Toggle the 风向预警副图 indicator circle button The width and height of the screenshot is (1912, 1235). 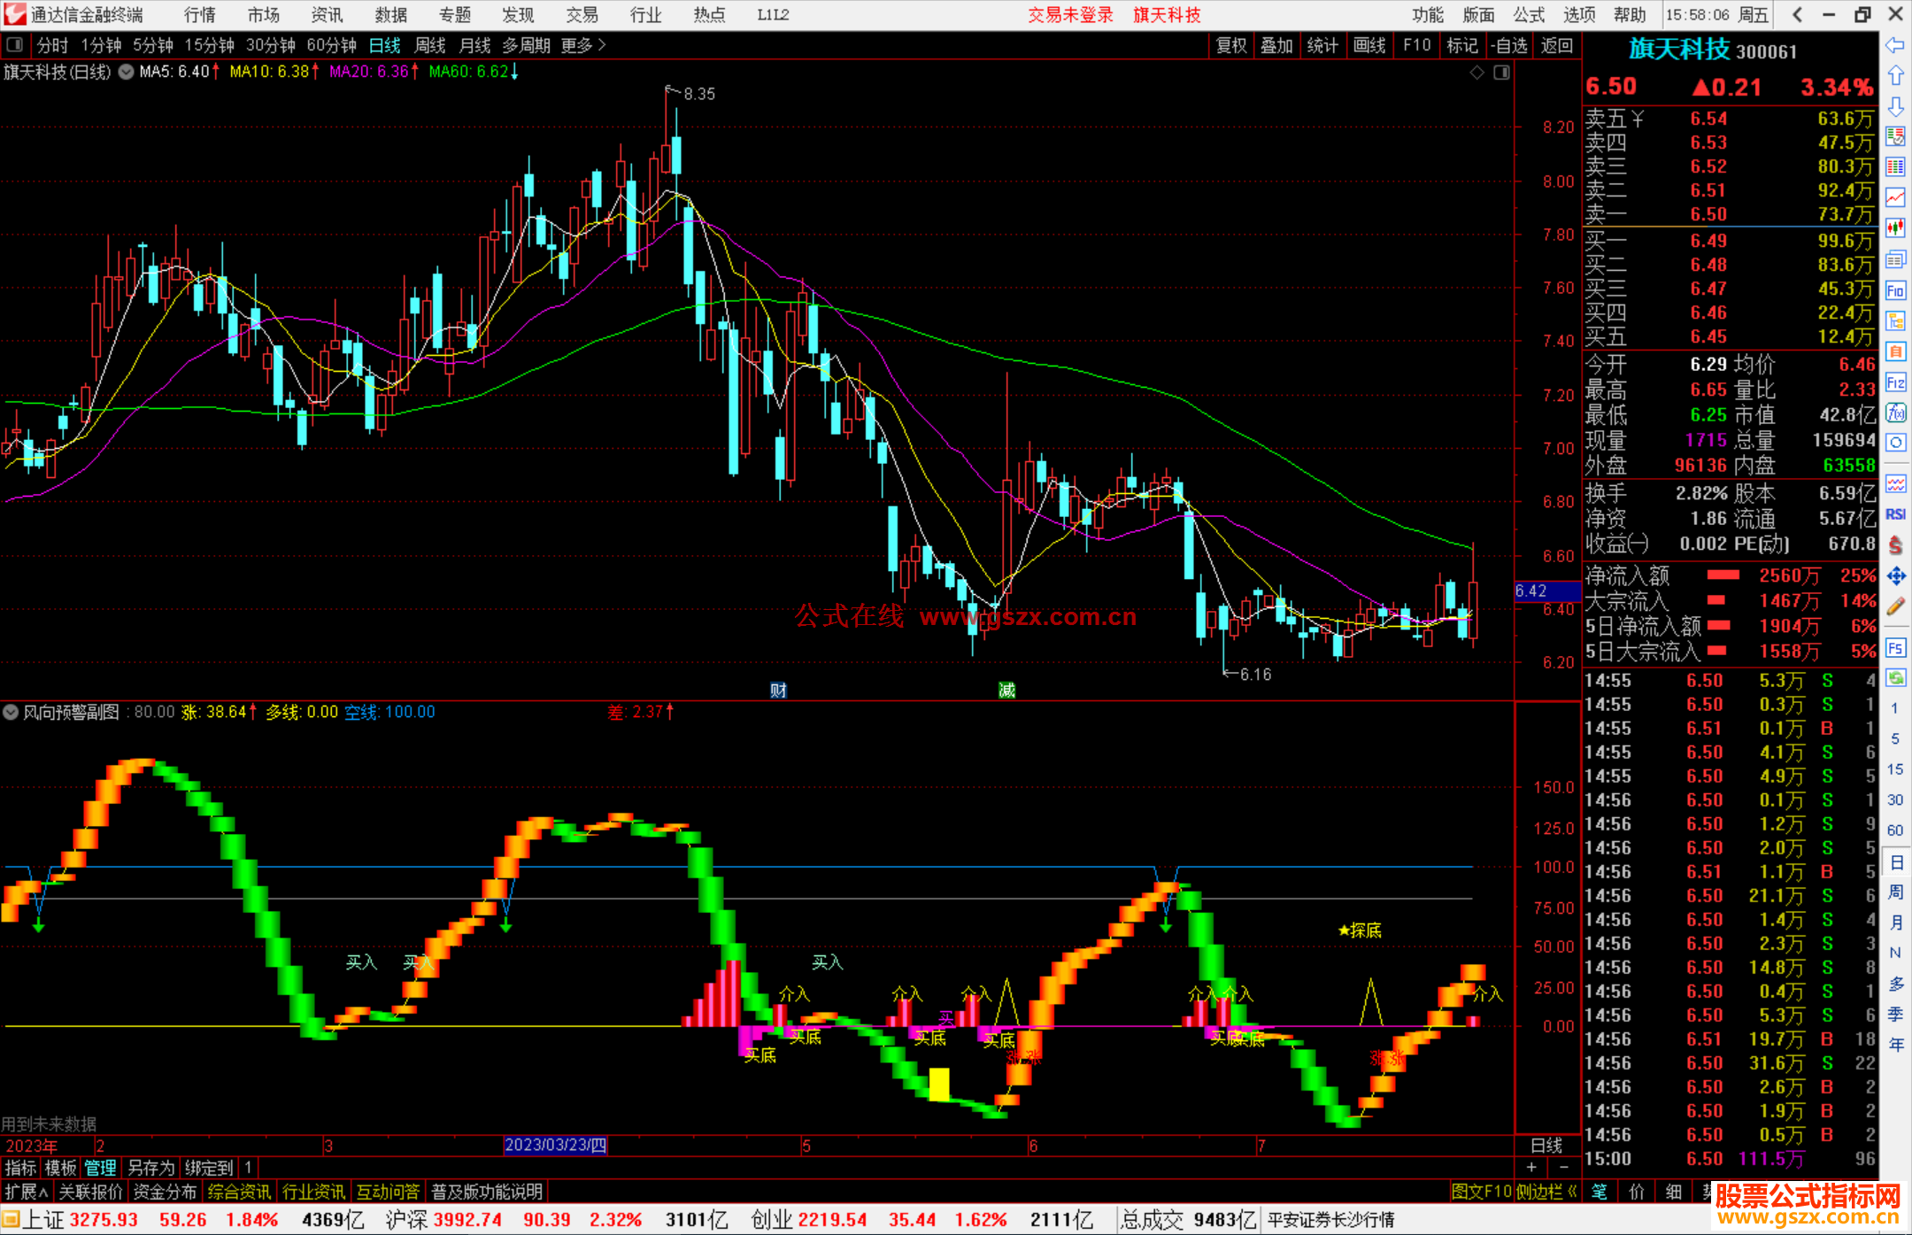coord(11,712)
